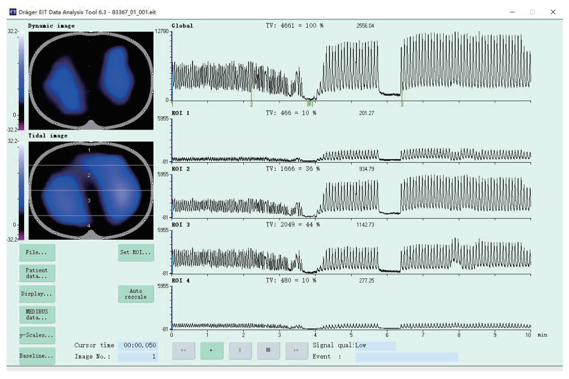Click the fast-forward button
Viewport: 569px width, 379px height.
(x=296, y=350)
